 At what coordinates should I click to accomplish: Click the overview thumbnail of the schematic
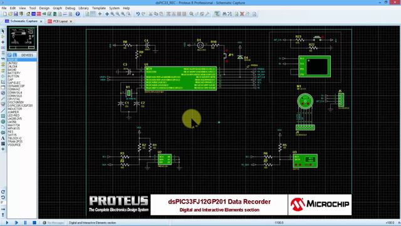(22, 39)
